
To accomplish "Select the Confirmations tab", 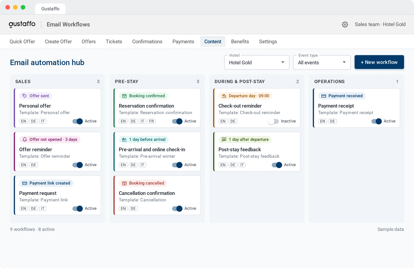I will click(147, 42).
